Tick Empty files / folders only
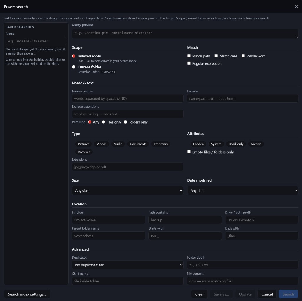The height and width of the screenshot is (301, 302). pos(189,152)
